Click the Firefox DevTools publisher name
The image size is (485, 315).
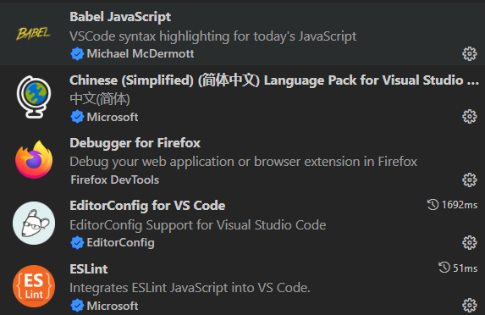pyautogui.click(x=115, y=180)
